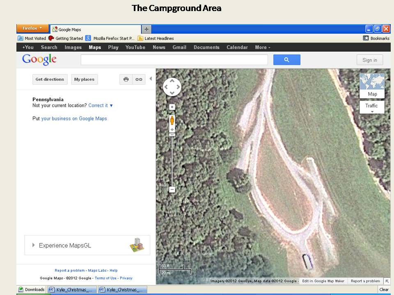Select the orange Street View pegman
This screenshot has width=394, height=295.
[172, 120]
